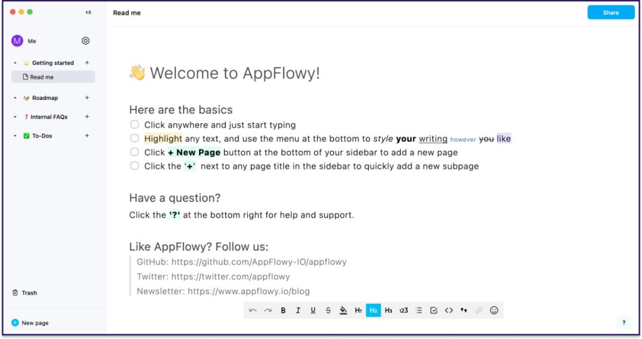
Task: Click the struck-through word 'you'
Action: pos(486,139)
